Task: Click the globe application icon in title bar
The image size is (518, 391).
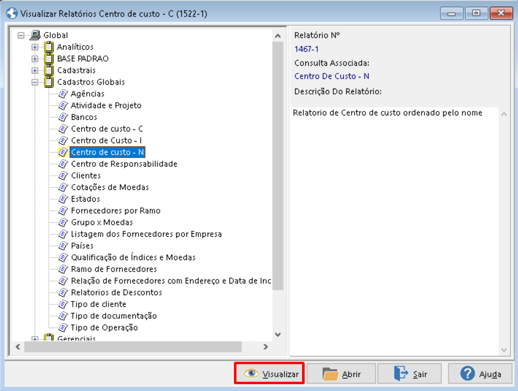Action: tap(12, 14)
